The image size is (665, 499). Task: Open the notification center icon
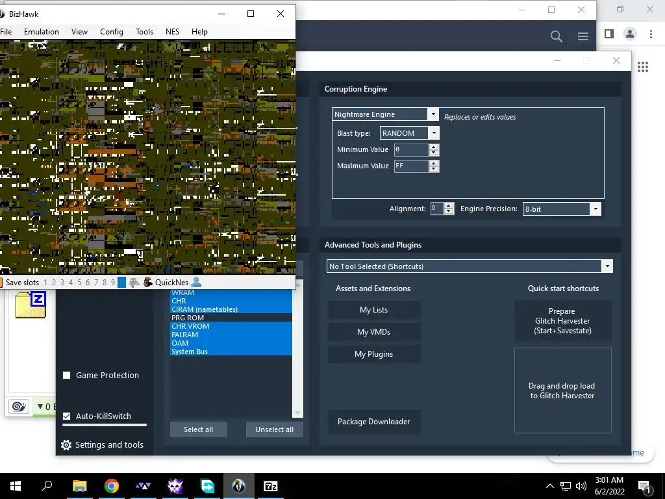point(644,487)
